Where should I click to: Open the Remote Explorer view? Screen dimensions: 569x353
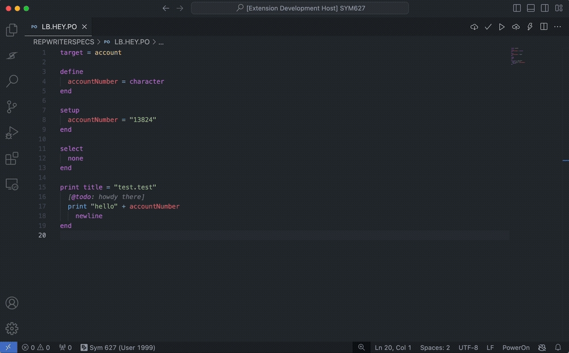pos(11,184)
